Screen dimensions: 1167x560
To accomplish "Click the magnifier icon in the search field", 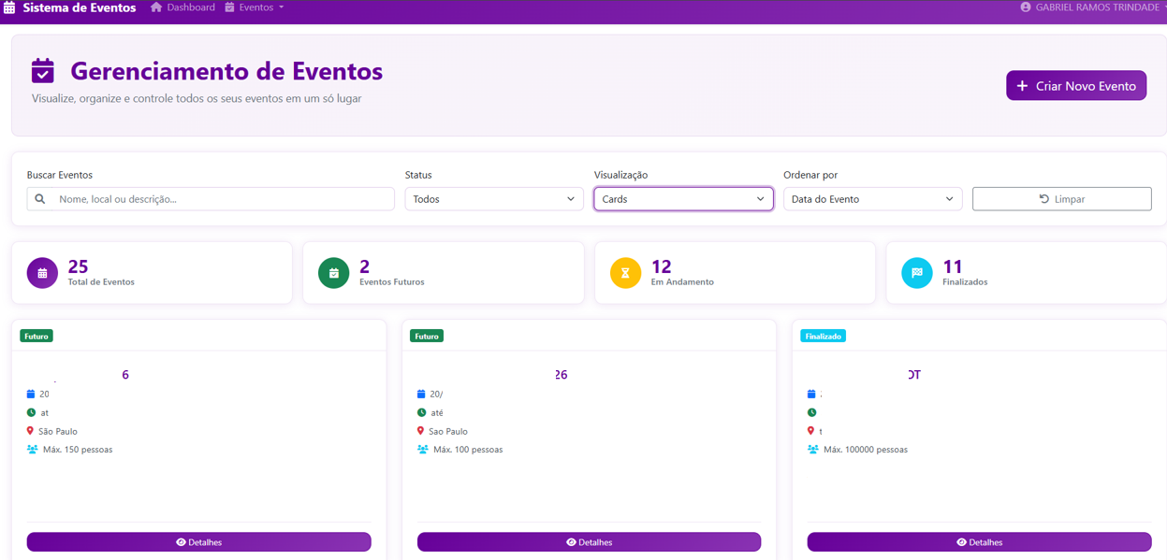I will coord(39,198).
